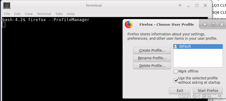Shade the Firefox profile dialog with arrow icon
Viewport: 226px width, 101px height.
pos(205,25)
